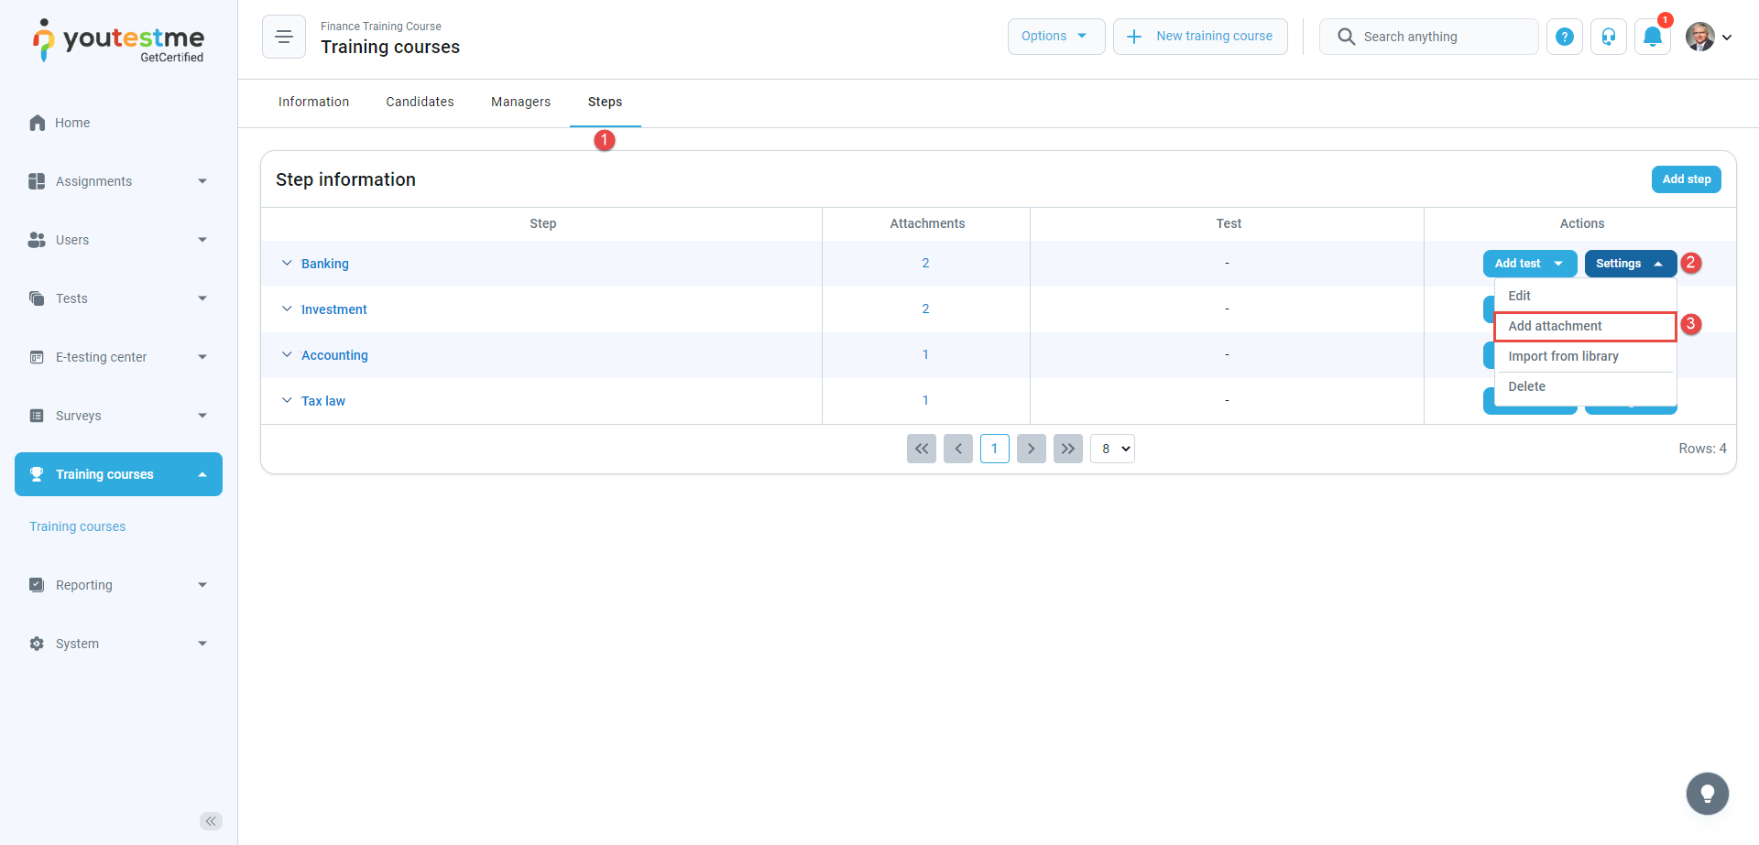The width and height of the screenshot is (1759, 845).
Task: Open the notifications bell icon
Action: click(x=1652, y=37)
